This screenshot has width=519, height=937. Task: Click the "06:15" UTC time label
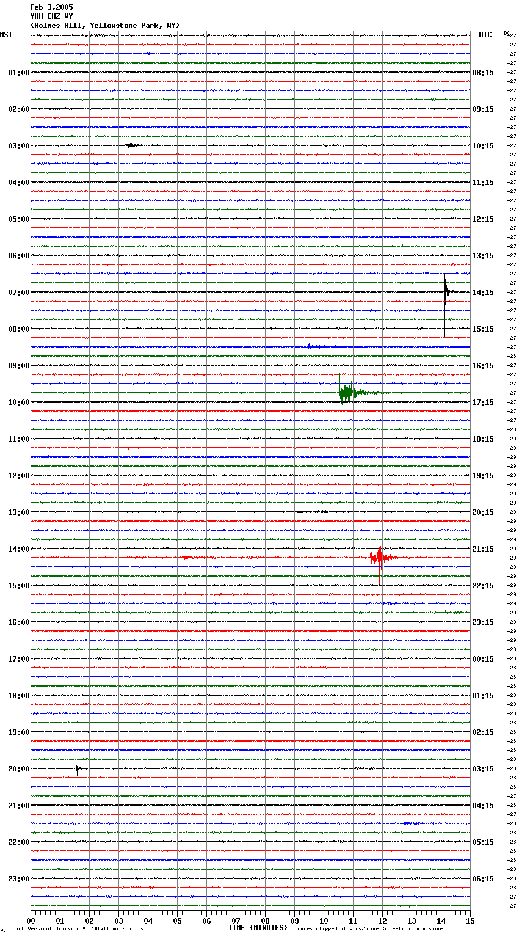point(483,879)
